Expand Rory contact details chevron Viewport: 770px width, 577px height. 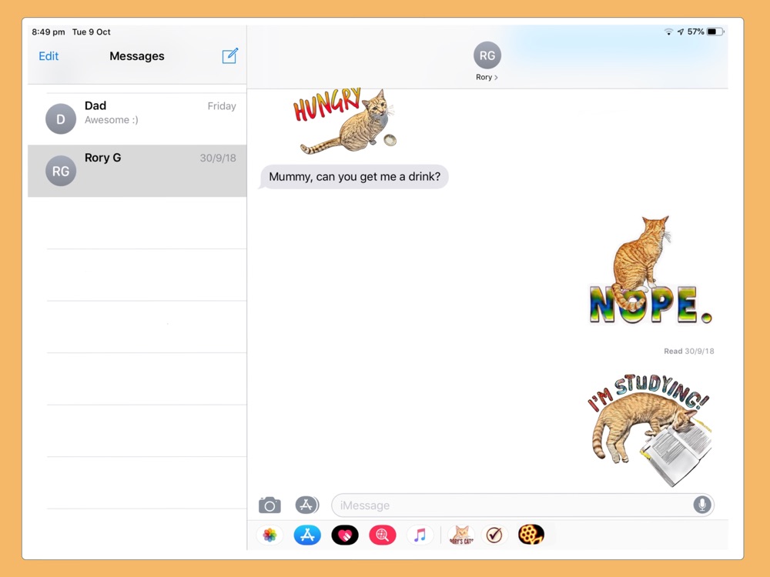click(496, 78)
